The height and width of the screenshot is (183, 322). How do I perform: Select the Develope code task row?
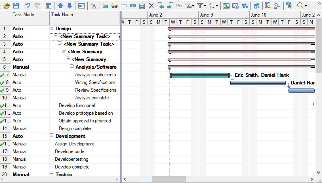point(69,151)
